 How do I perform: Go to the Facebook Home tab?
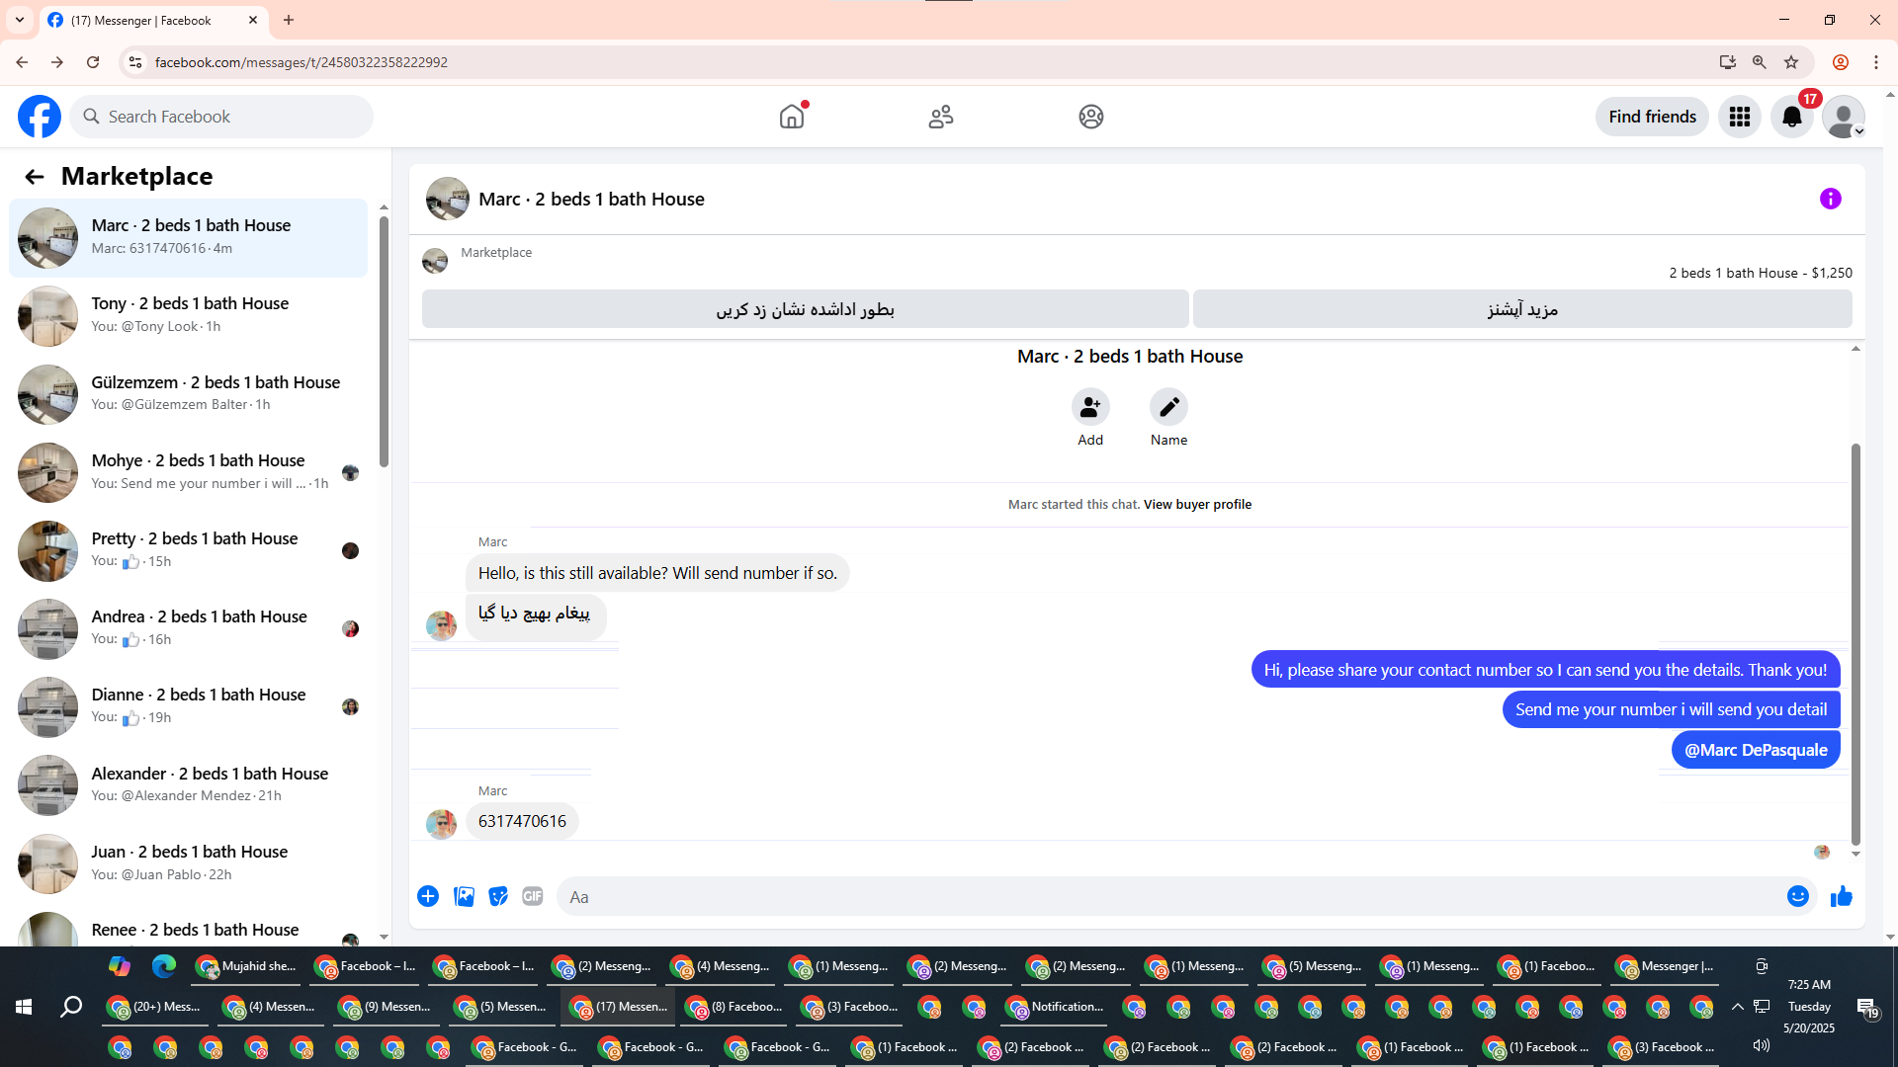pos(792,117)
